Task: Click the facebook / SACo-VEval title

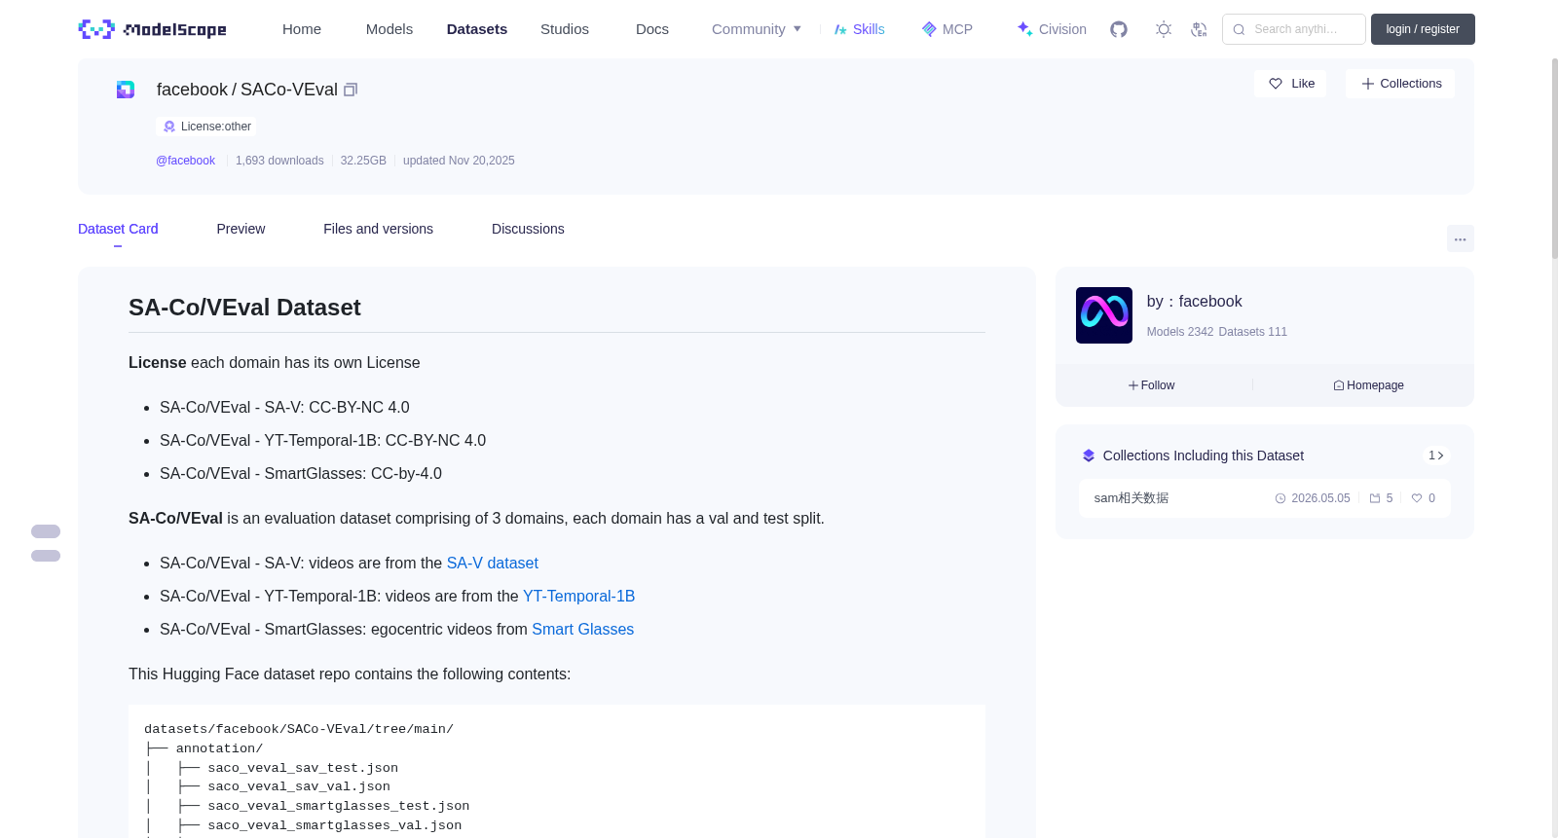Action: click(247, 90)
